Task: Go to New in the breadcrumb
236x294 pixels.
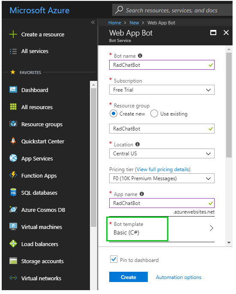Action: (x=134, y=23)
